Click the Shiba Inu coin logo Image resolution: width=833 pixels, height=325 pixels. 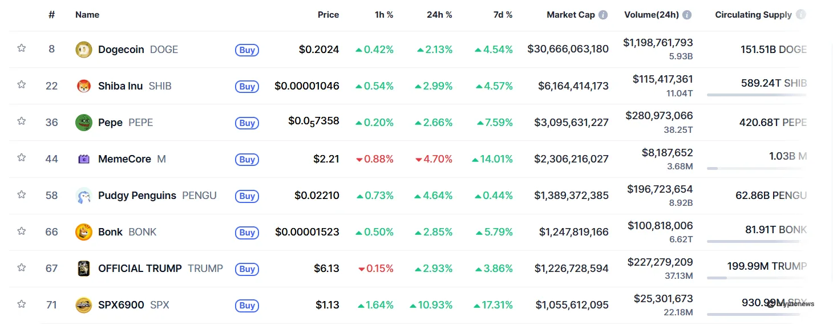84,86
